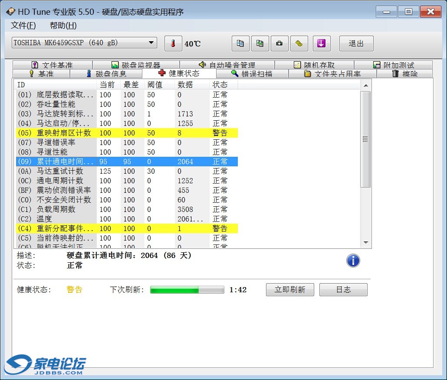Click the 日志 button
Image resolution: width=447 pixels, height=380 pixels.
pos(343,290)
